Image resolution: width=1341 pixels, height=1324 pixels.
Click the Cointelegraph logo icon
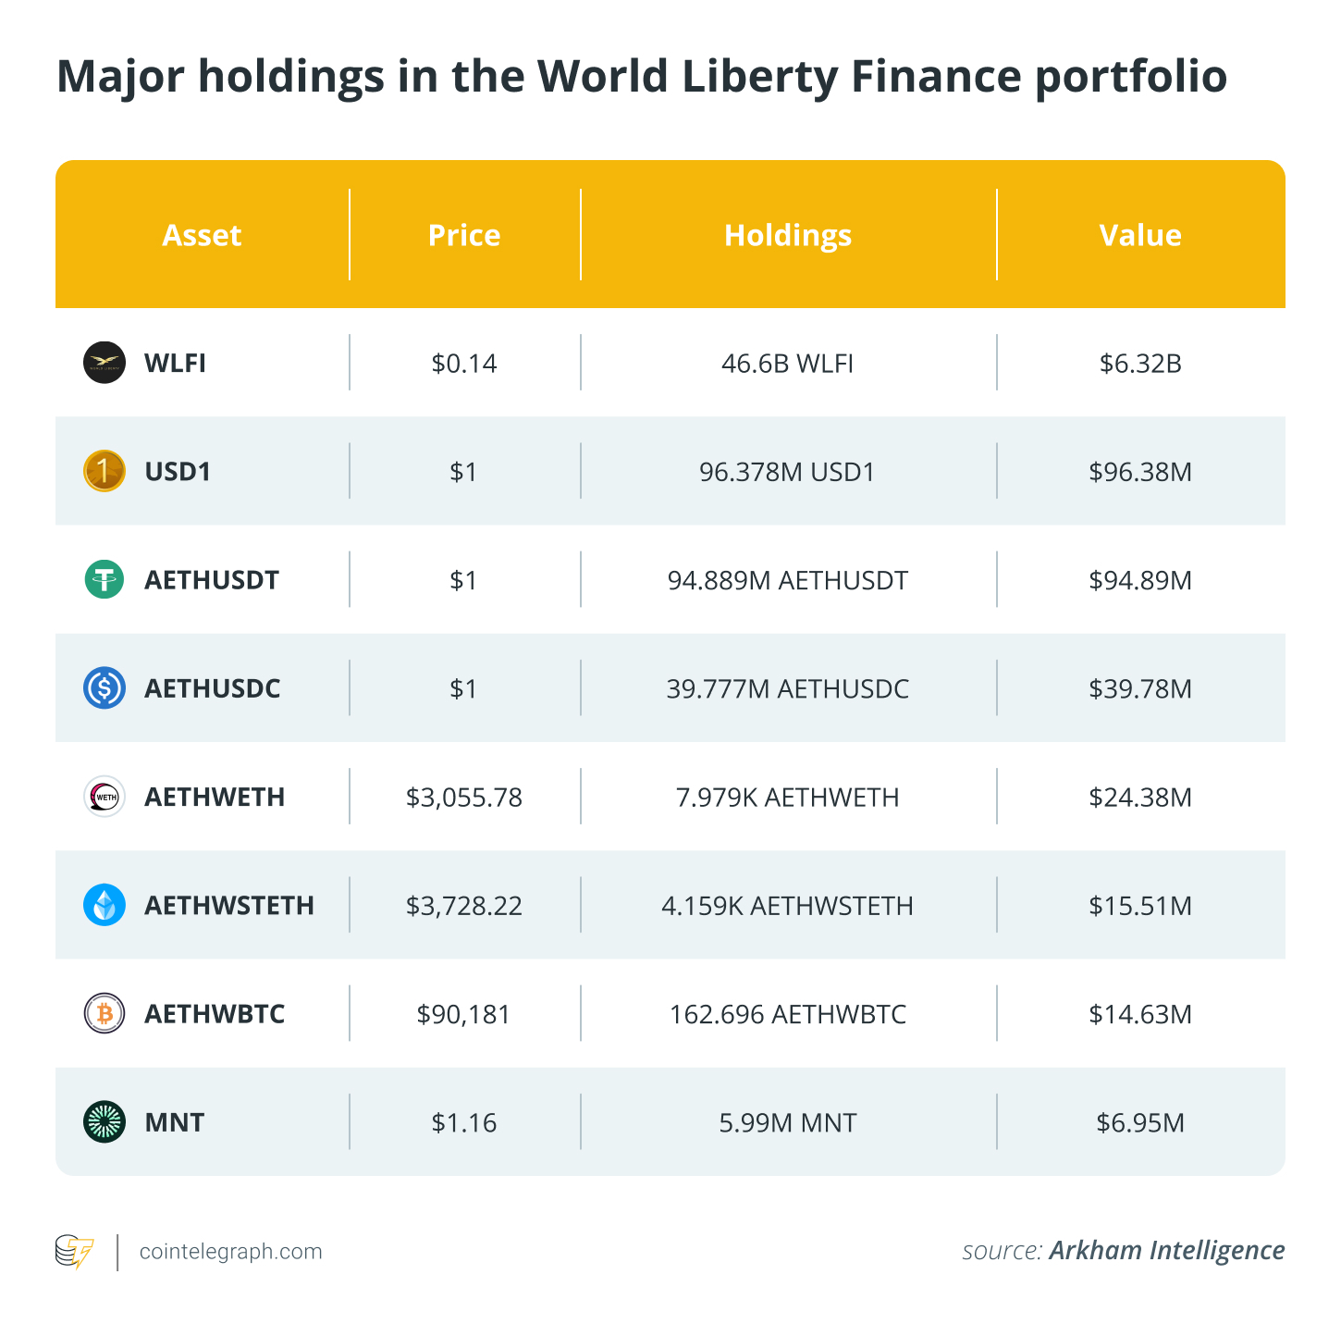tap(75, 1252)
